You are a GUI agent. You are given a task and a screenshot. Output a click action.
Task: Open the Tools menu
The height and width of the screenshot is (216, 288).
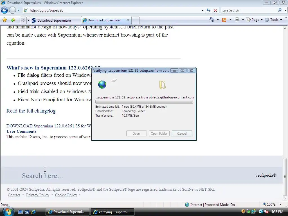tap(273, 20)
